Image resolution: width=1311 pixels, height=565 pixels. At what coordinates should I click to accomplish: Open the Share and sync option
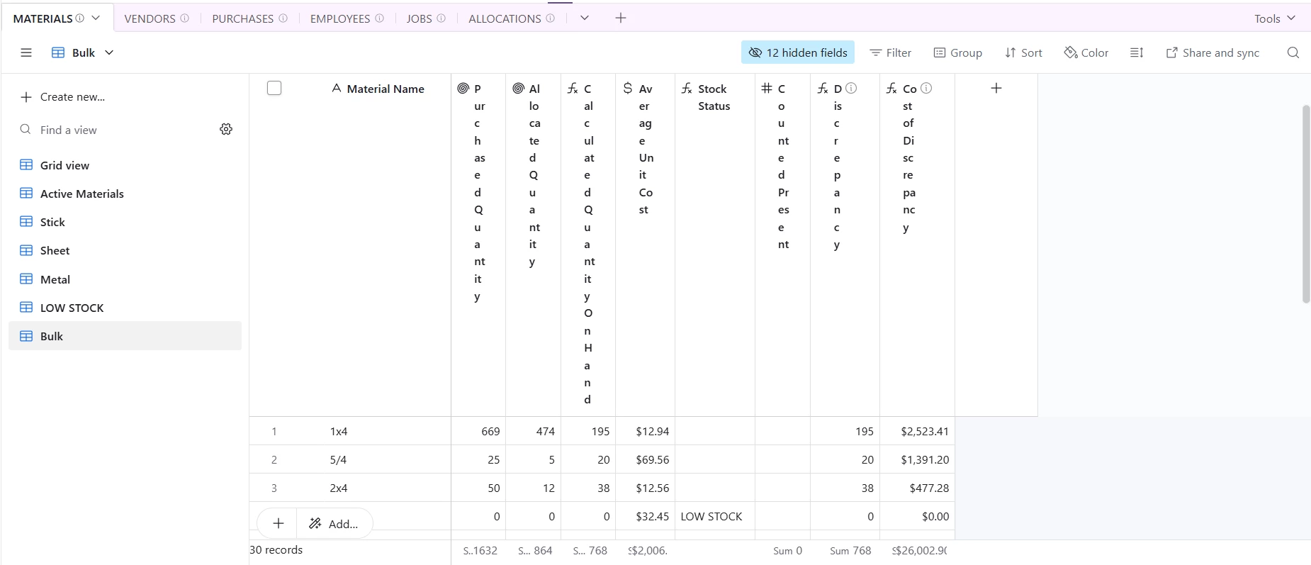(1212, 52)
